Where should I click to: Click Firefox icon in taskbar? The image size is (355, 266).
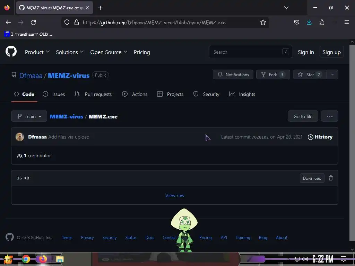[43, 259]
